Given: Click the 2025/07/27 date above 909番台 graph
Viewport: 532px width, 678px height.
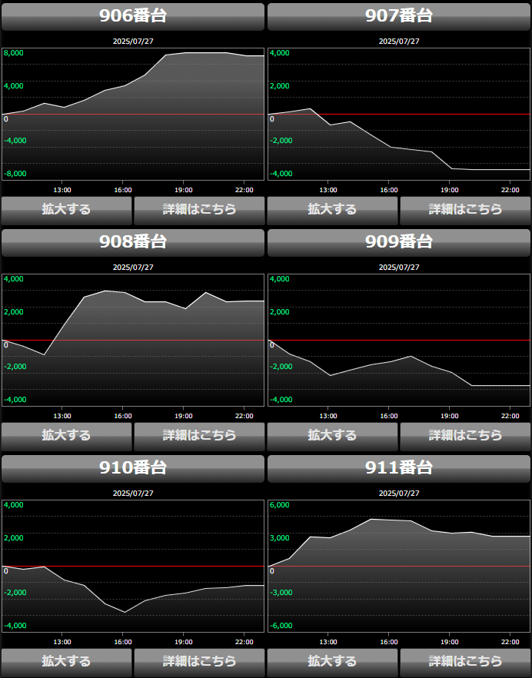Looking at the screenshot, I should pos(399,268).
